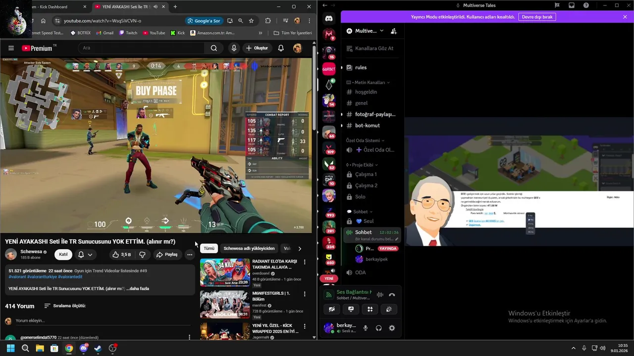
Task: Like the video with the thumbs-up button
Action: click(x=121, y=255)
